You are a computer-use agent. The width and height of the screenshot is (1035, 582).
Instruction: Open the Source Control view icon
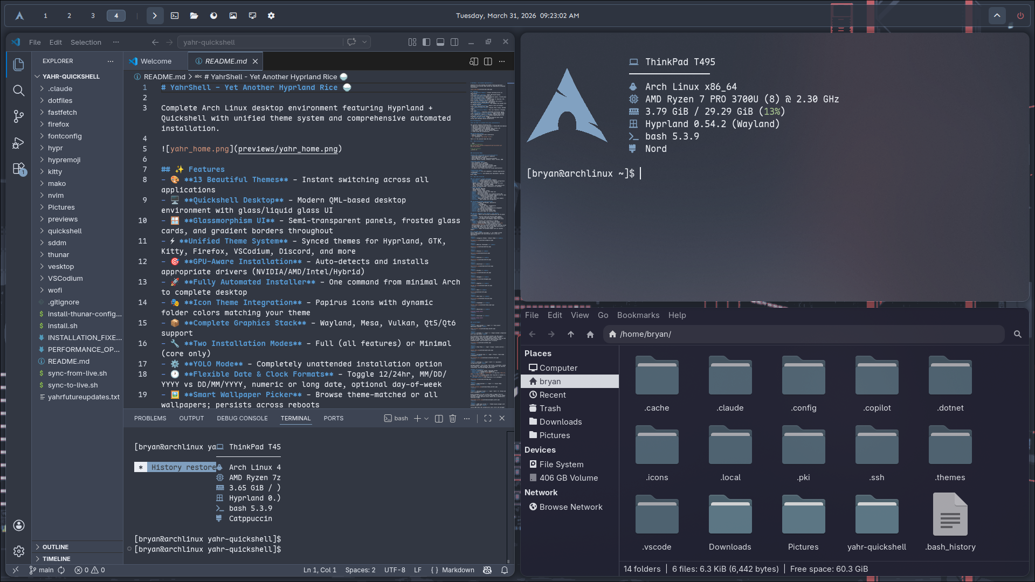(x=18, y=116)
